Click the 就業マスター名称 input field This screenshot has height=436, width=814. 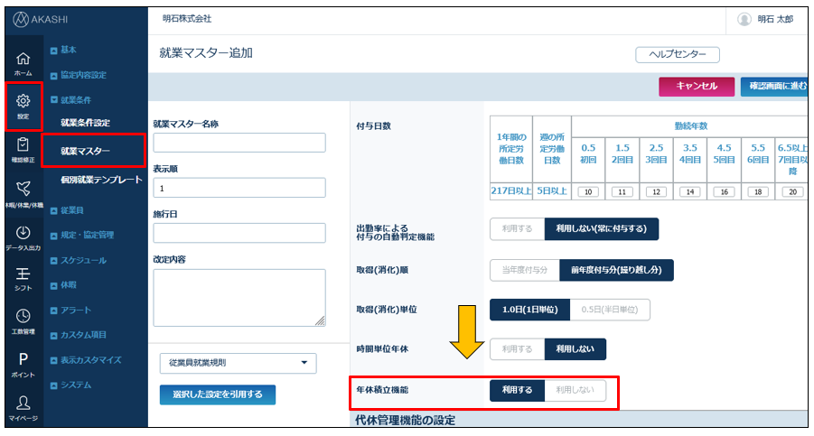point(239,143)
